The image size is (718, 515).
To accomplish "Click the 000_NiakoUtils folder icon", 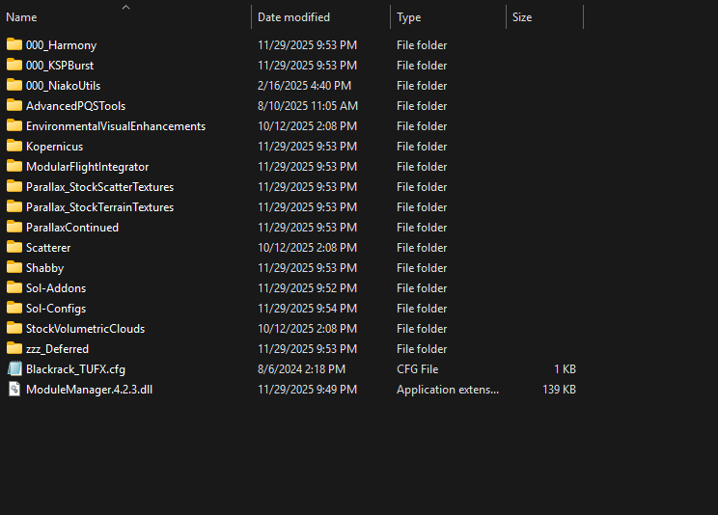I will (x=14, y=85).
